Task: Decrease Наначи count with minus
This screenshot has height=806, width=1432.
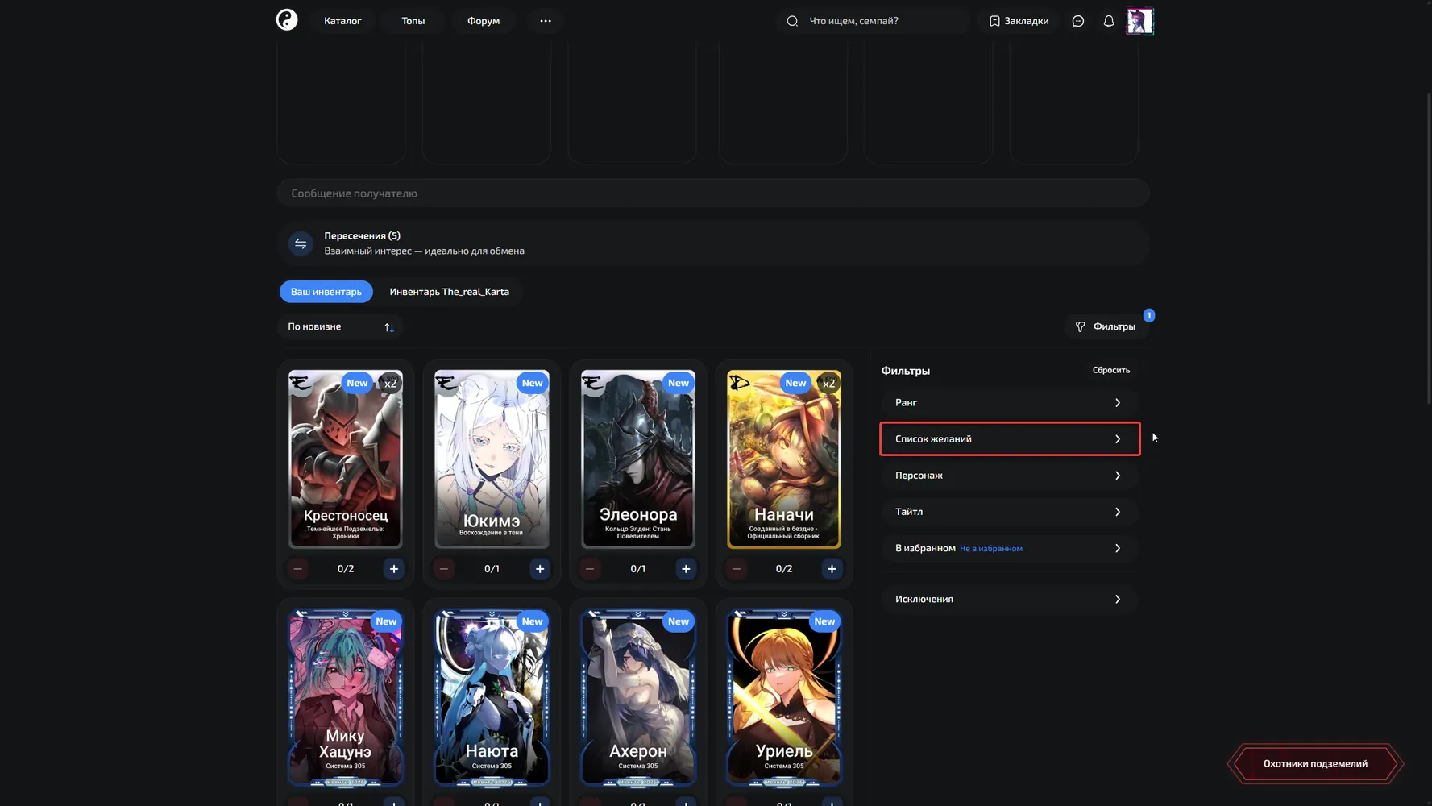Action: tap(736, 569)
